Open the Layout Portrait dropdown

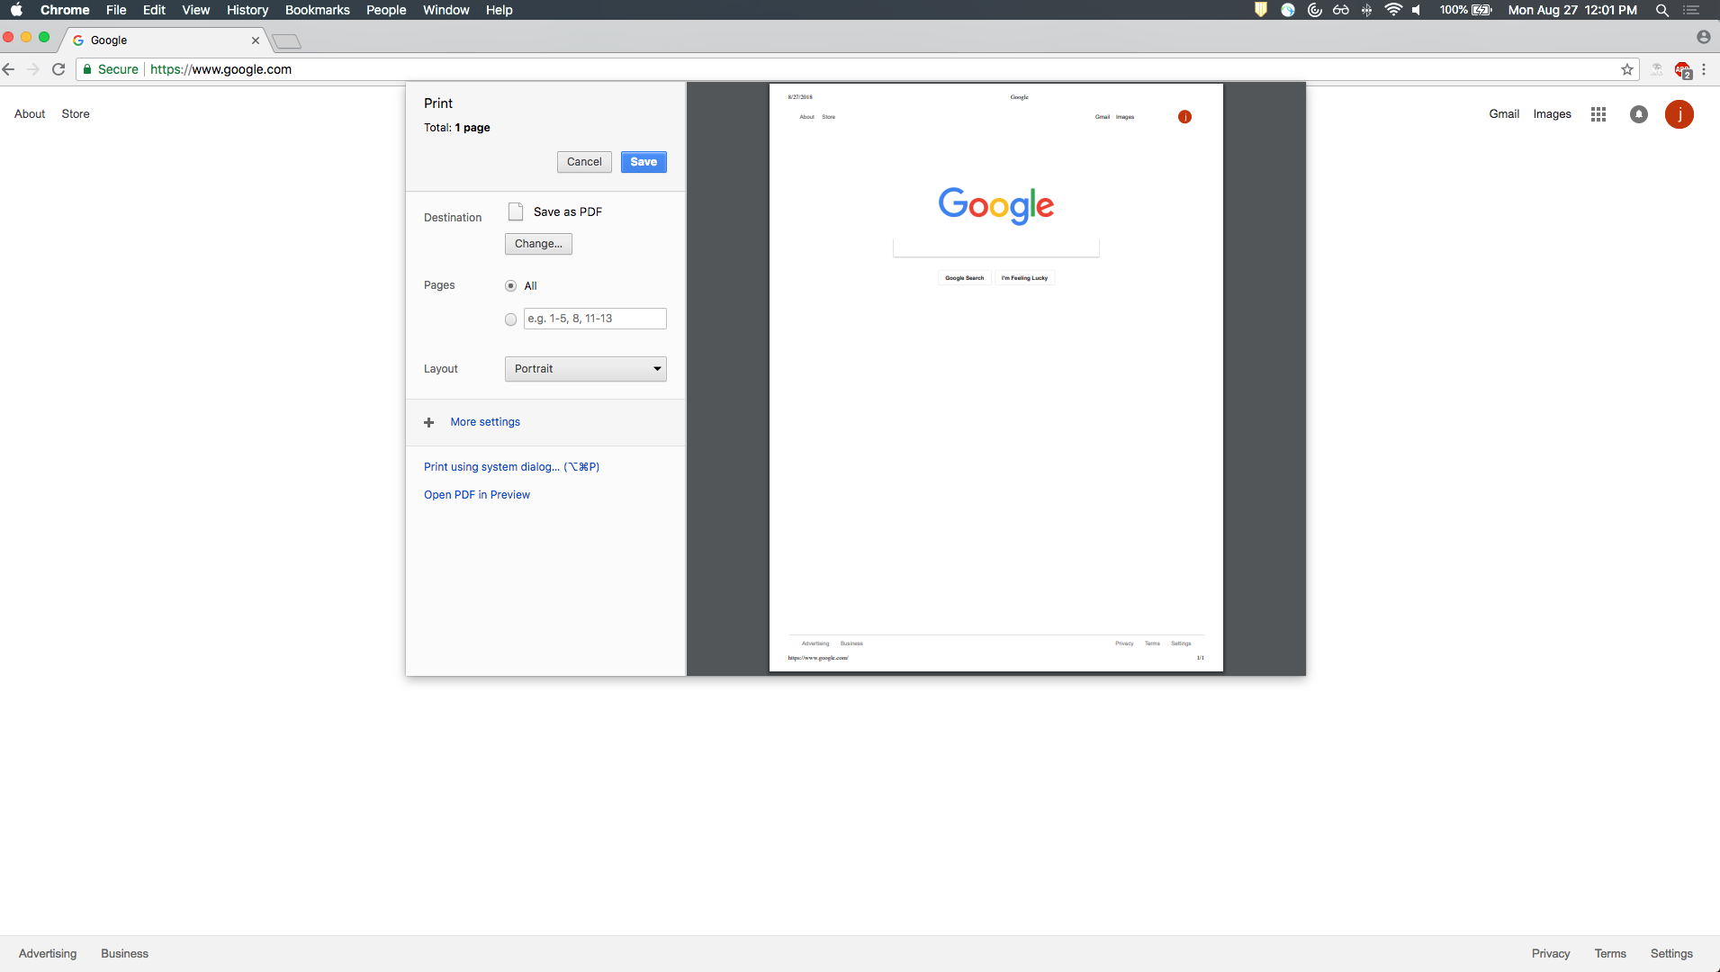tap(586, 369)
